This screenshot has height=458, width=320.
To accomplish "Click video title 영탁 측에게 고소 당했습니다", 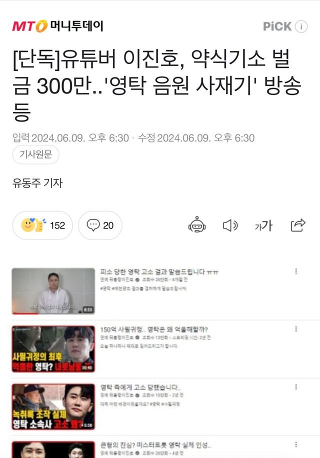I will point(140,387).
